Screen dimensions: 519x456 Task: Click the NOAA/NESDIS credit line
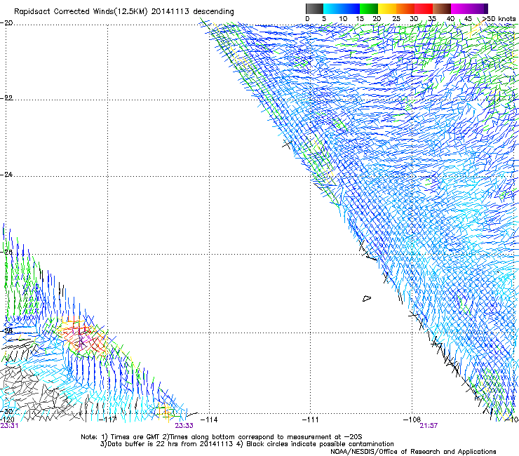(x=413, y=452)
